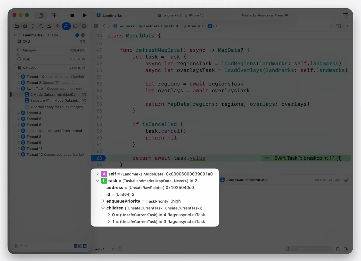361x261 pixels.
Task: Expand child 0 UnsafeCurrentTask id:4
Action: pyautogui.click(x=109, y=215)
